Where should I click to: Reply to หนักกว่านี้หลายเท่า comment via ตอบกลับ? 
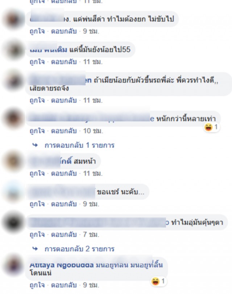tap(64, 131)
